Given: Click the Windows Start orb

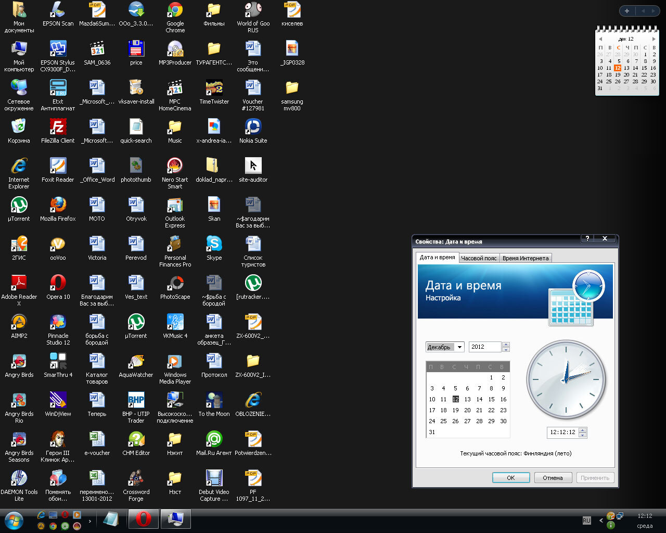Looking at the screenshot, I should point(14,520).
